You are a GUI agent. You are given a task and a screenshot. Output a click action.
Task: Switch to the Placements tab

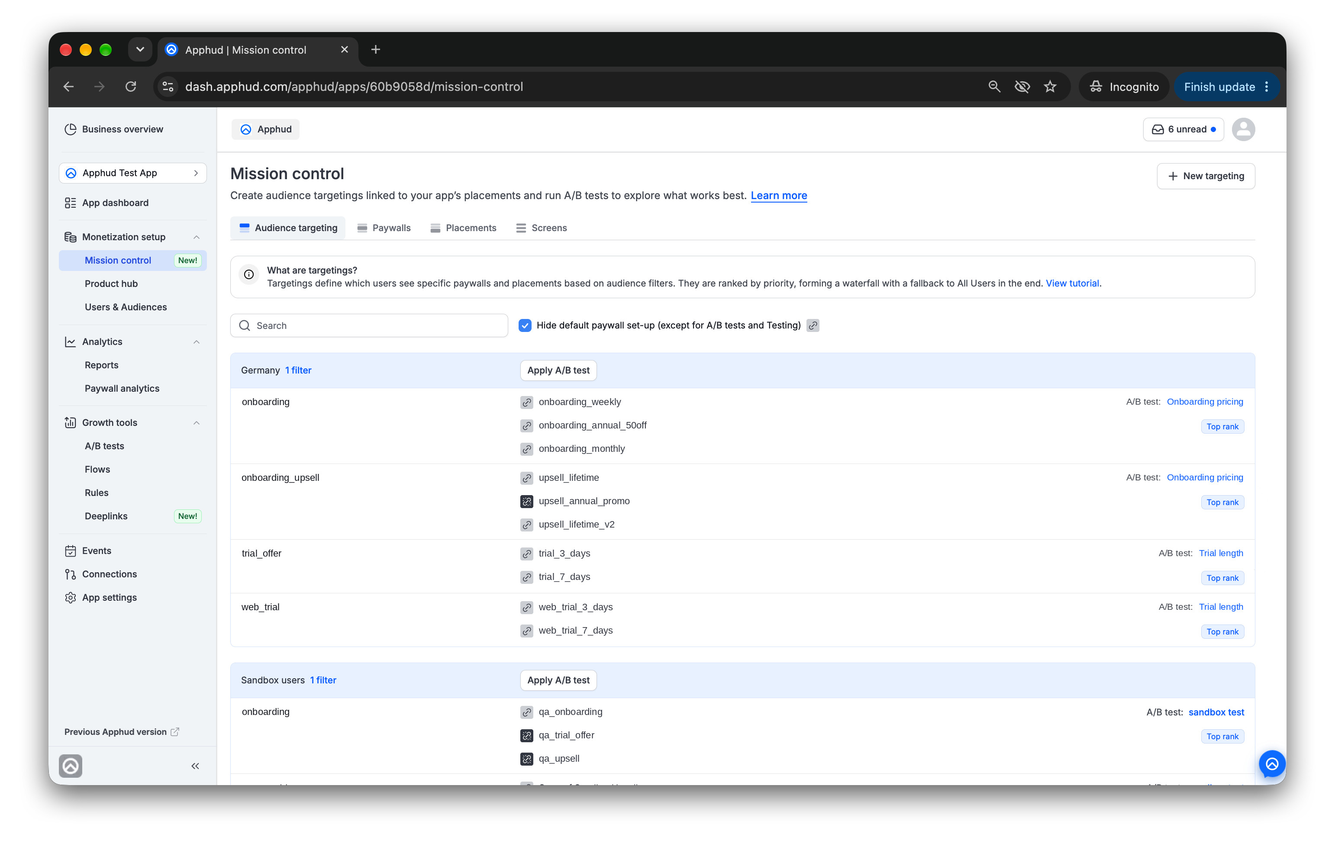pyautogui.click(x=464, y=228)
